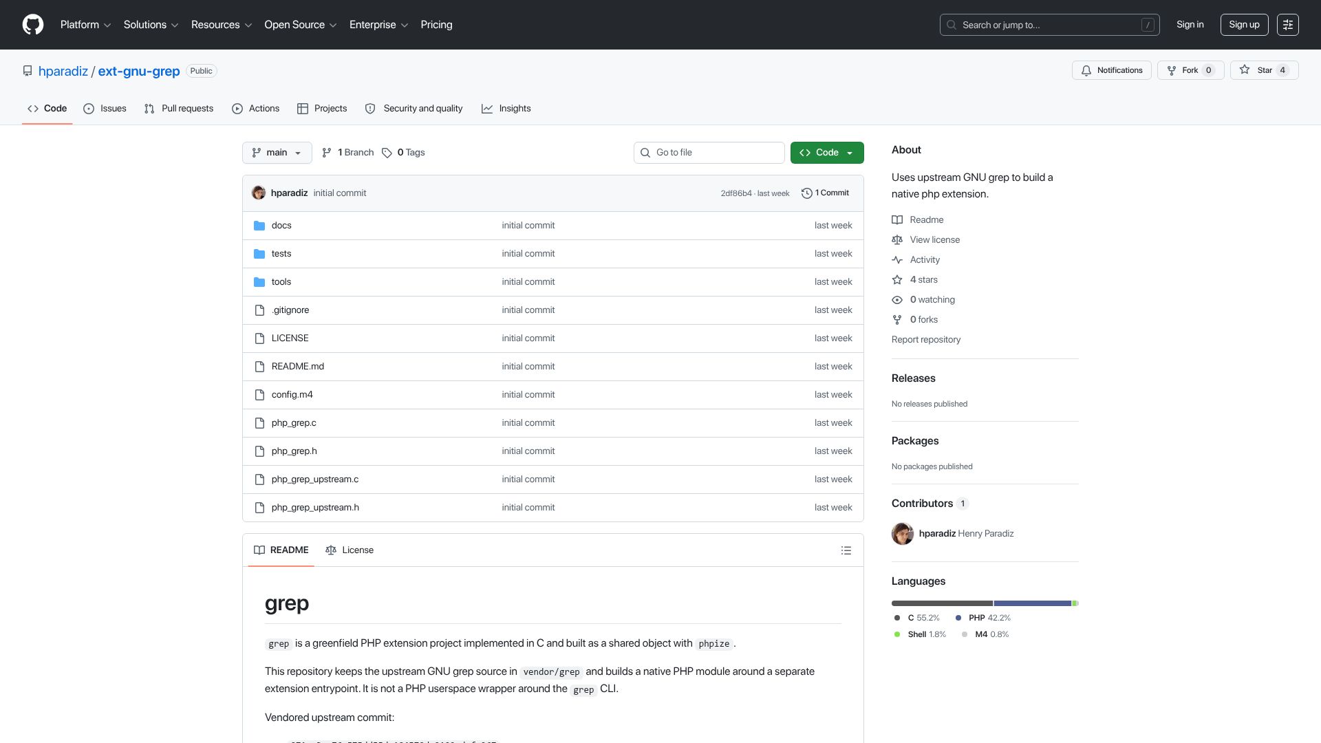Expand the main branch selector
1321x743 pixels.
point(277,153)
